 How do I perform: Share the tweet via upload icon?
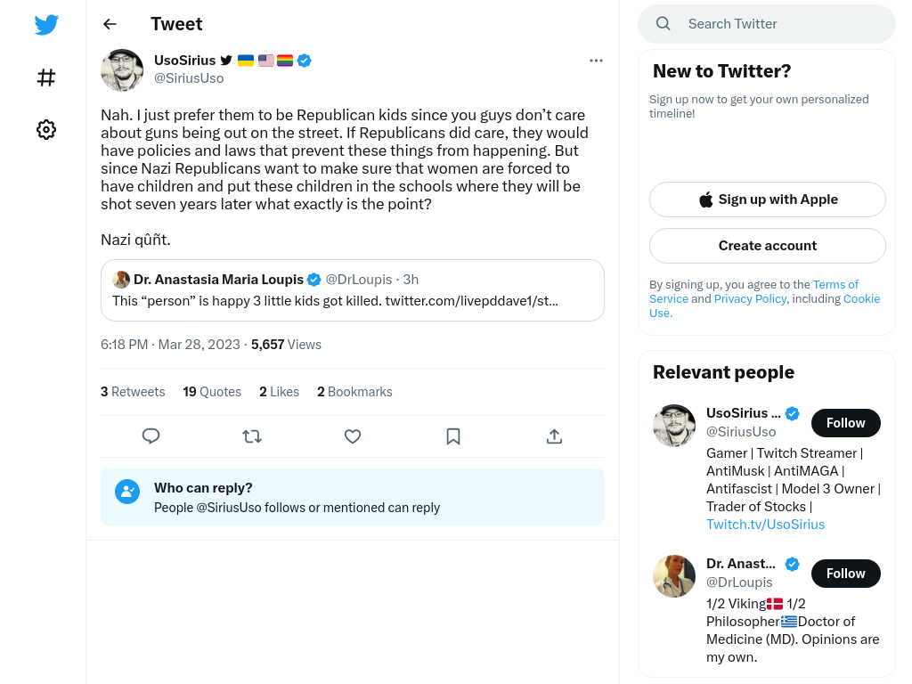(x=554, y=436)
